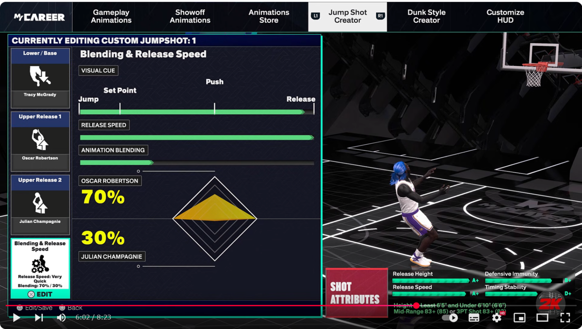582x329 pixels.
Task: Toggle subtitles/closed captions
Action: (474, 318)
